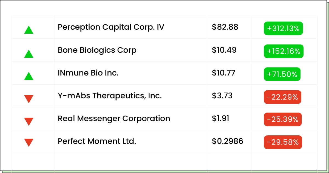
Task: Open Real Messenger Corporation name
Action: coord(114,119)
